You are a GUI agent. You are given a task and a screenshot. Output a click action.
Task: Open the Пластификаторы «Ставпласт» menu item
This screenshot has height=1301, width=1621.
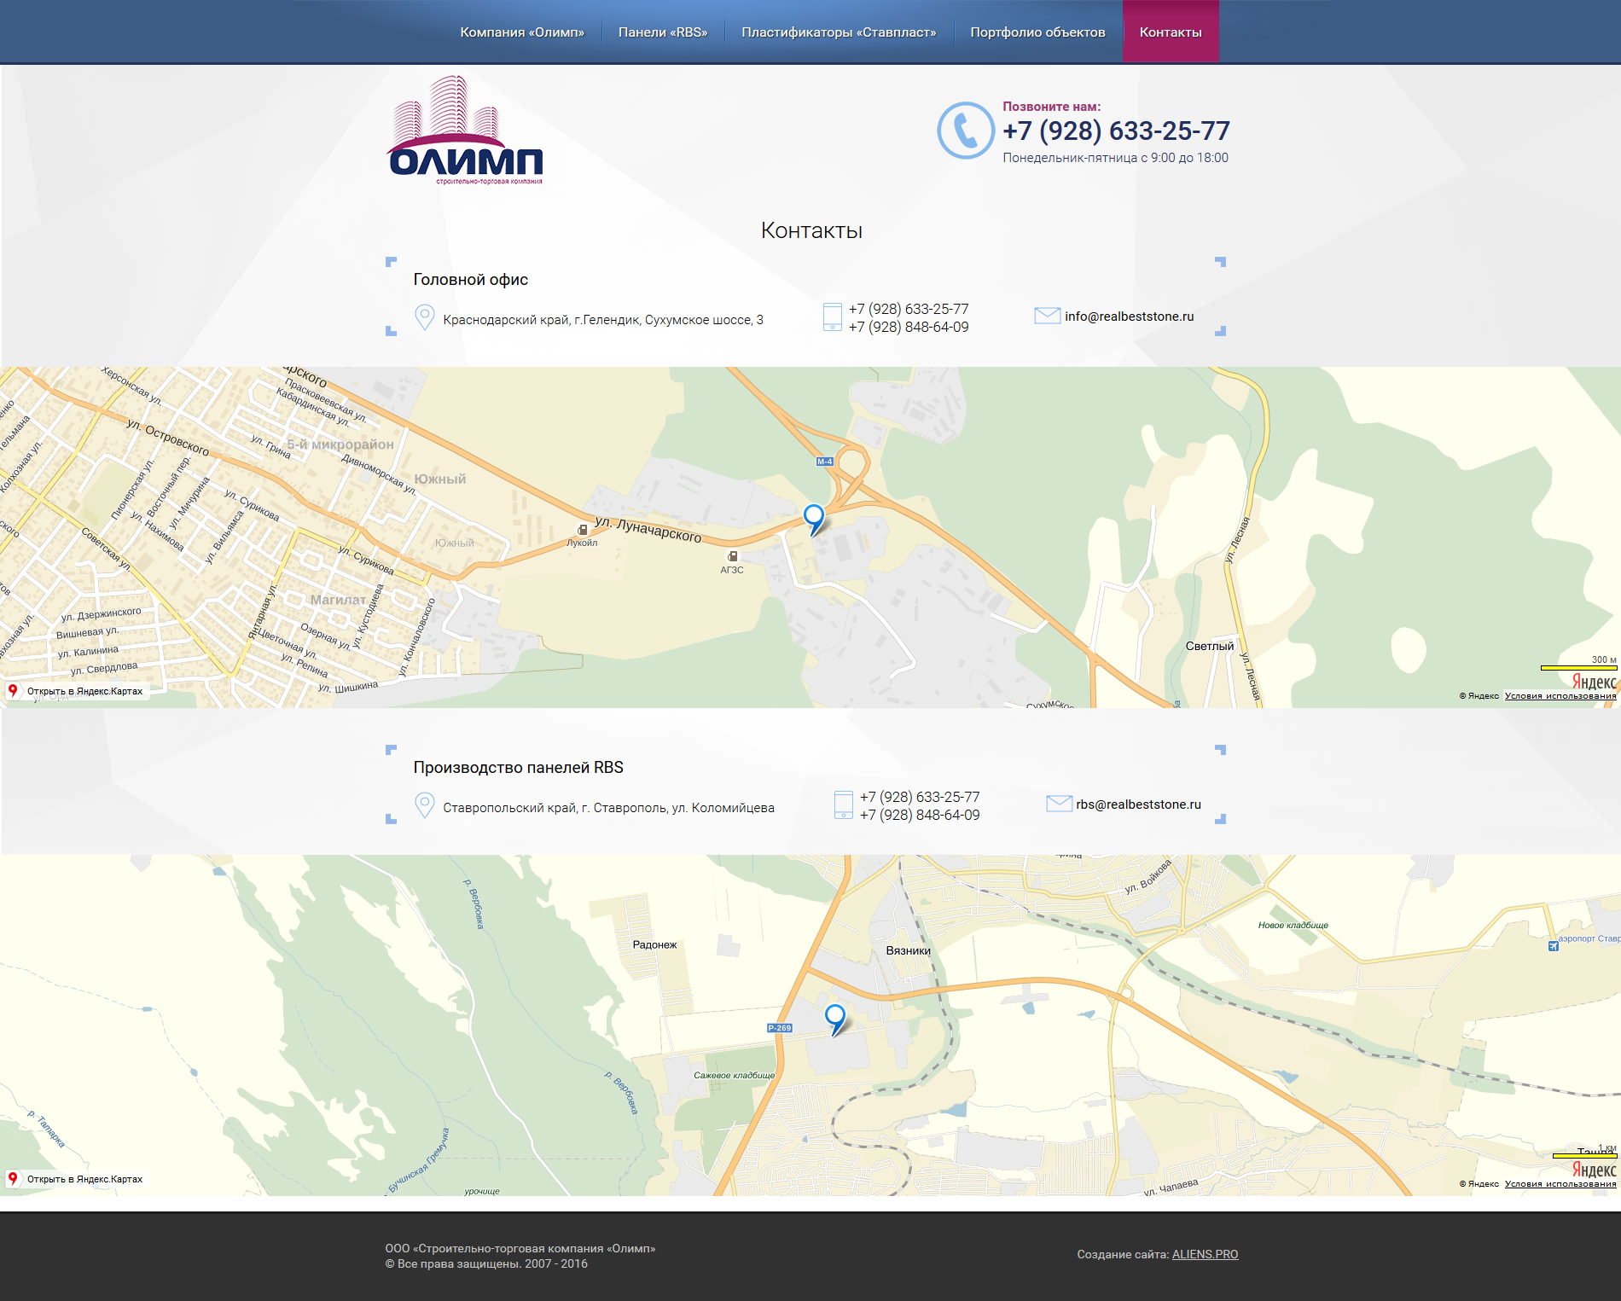click(839, 32)
